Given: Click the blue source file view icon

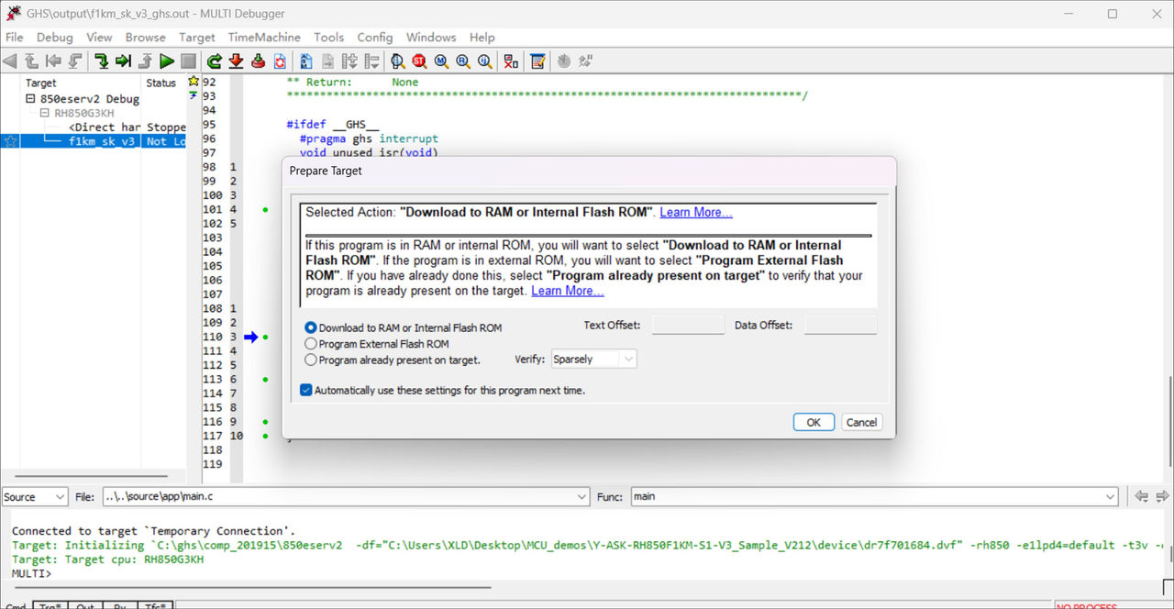Looking at the screenshot, I should click(x=306, y=61).
